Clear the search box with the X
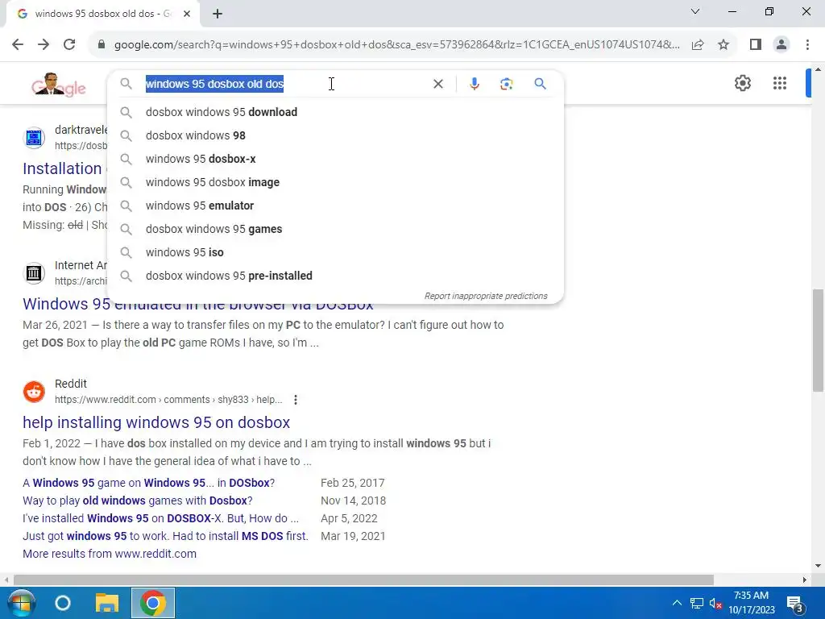The height and width of the screenshot is (619, 825). tap(437, 84)
